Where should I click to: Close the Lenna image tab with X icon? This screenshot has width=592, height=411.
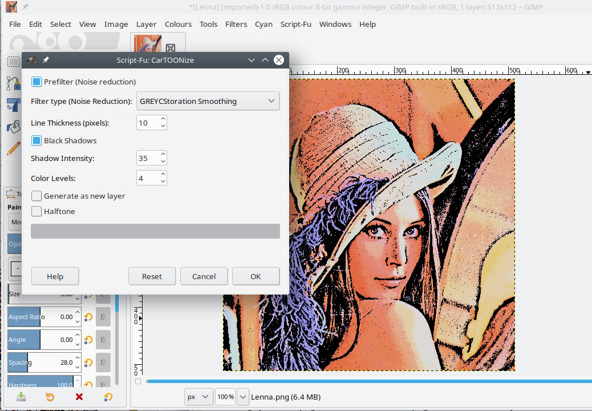tap(171, 48)
